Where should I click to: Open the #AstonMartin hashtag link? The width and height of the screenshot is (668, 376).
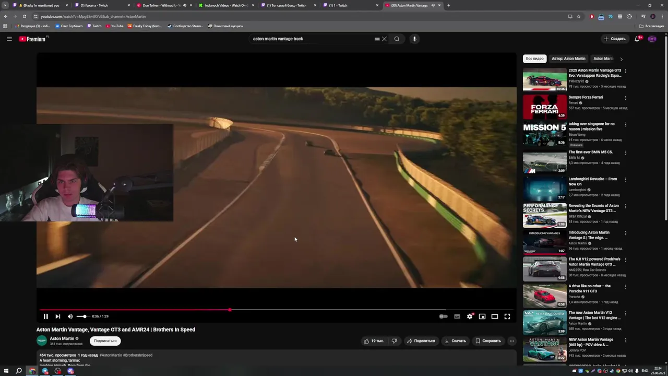point(111,355)
